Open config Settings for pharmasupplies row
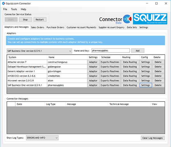 tap(146, 85)
